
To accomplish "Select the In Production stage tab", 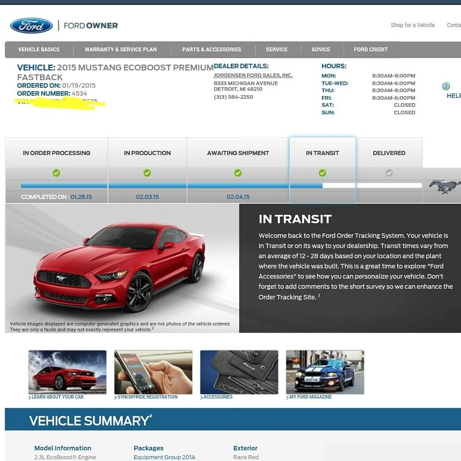I will pos(147,153).
